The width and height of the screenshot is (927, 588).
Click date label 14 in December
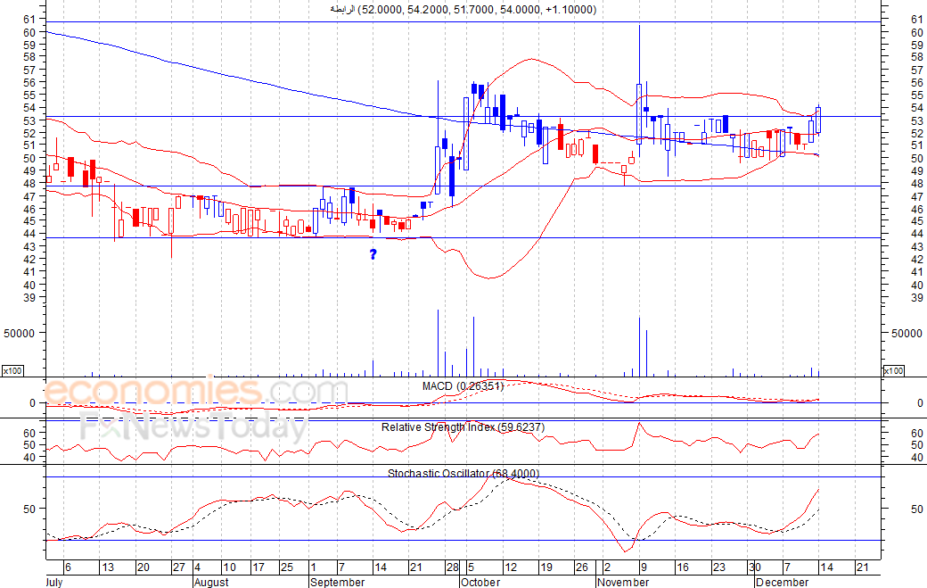[x=826, y=567]
